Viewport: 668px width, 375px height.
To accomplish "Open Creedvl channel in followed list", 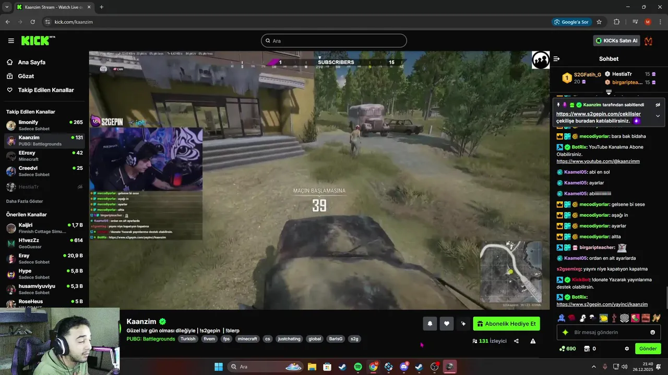I will point(44,171).
